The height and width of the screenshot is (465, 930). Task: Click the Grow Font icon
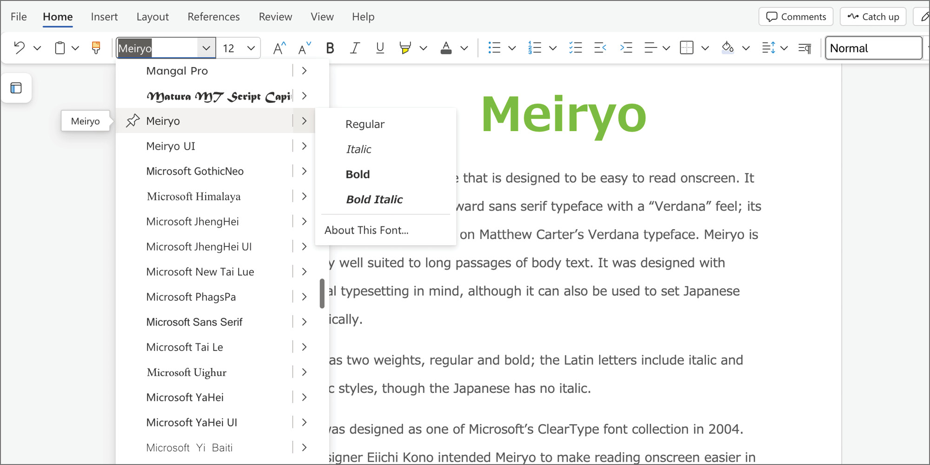pos(279,48)
